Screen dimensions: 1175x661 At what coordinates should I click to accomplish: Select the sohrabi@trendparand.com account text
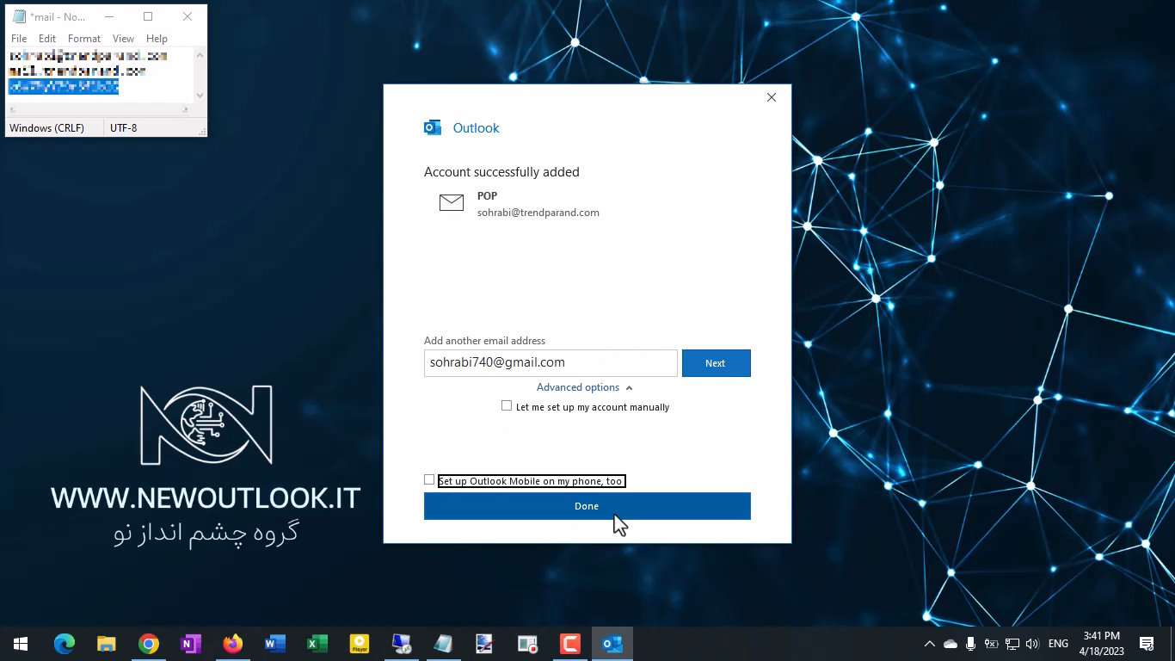pos(538,213)
